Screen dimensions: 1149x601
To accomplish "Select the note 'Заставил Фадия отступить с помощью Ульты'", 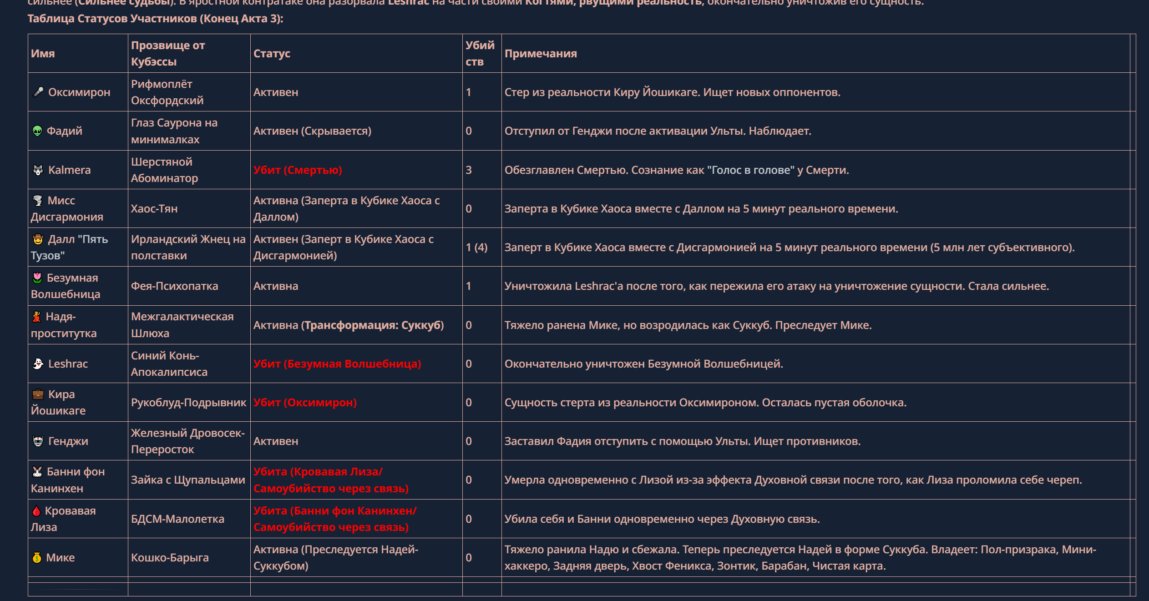I will point(627,441).
